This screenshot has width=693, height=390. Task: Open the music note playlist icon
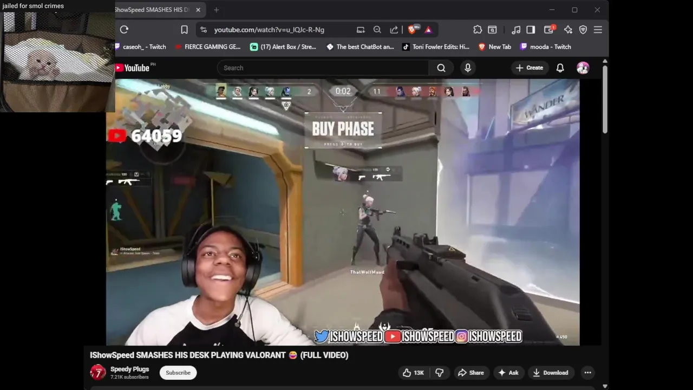(x=516, y=30)
